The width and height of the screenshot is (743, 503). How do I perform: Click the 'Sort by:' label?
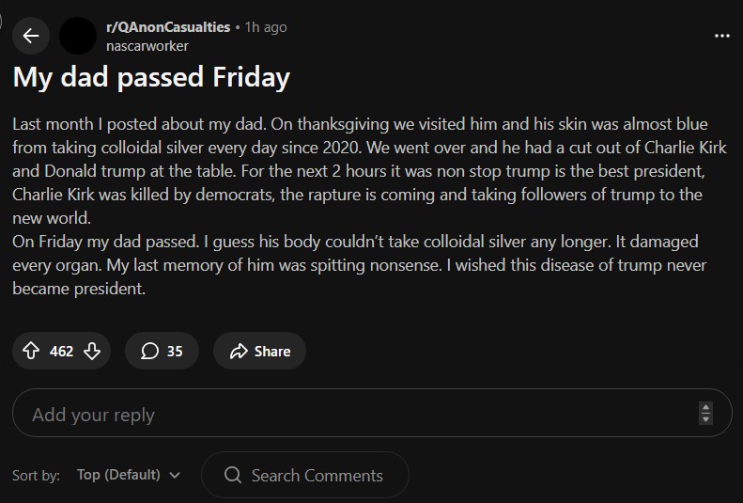pos(37,475)
